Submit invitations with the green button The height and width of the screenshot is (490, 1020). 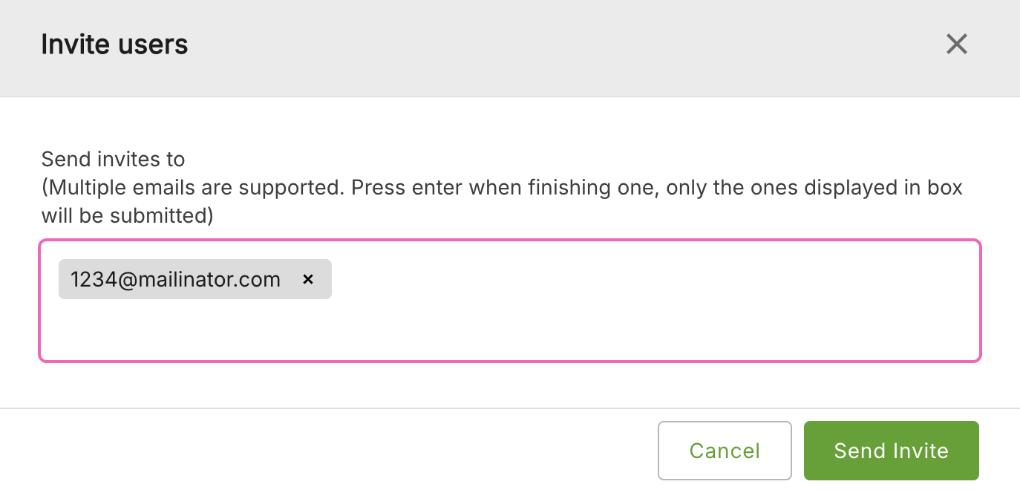coord(891,451)
